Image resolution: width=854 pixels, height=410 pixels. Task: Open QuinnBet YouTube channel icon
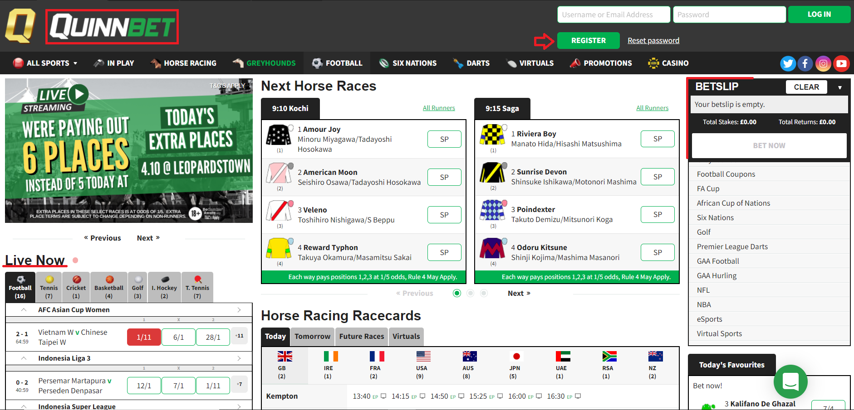(841, 63)
